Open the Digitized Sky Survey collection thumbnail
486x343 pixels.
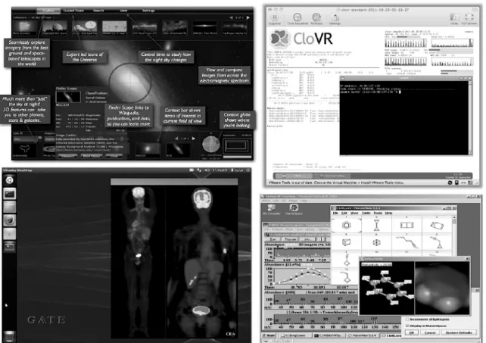(55, 28)
